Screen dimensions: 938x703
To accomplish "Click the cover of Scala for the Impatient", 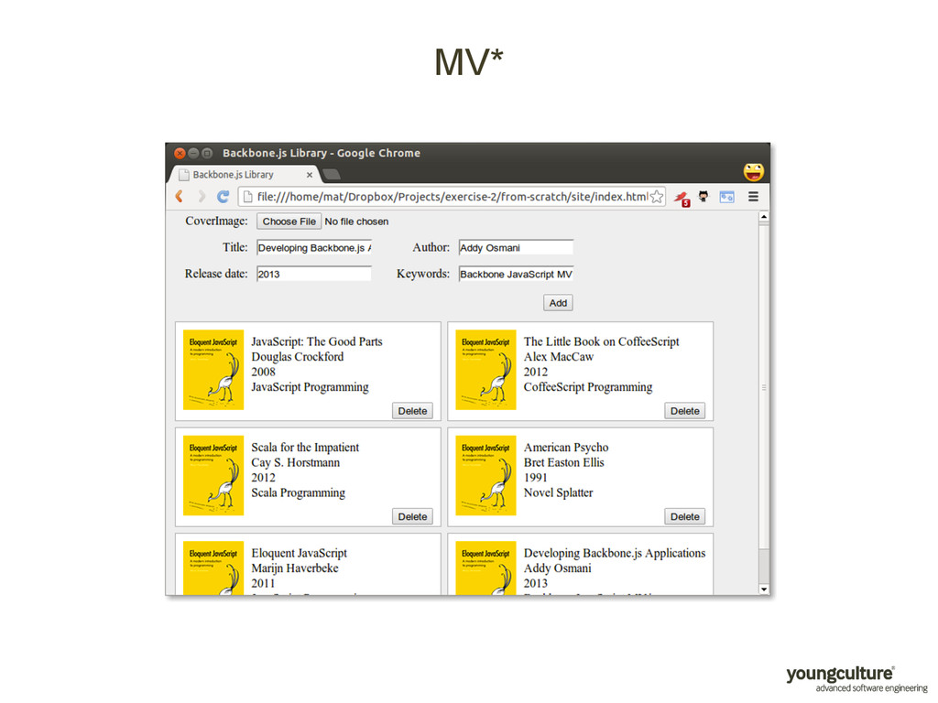I will coord(213,476).
